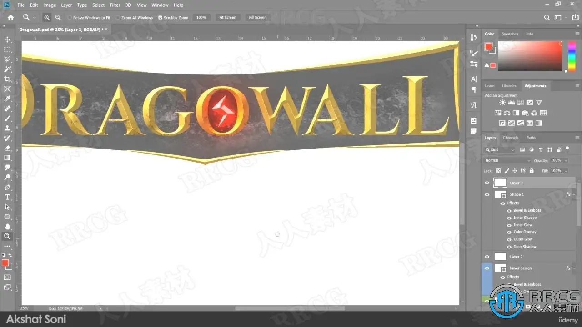The image size is (582, 327).
Task: Select the Eyedropper tool
Action: [x=7, y=99]
